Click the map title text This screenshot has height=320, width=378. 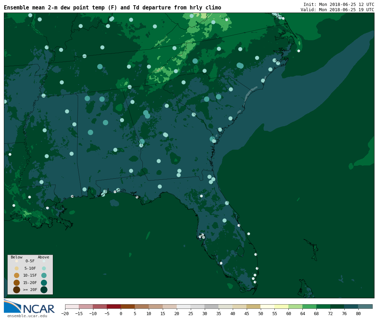[x=112, y=8]
